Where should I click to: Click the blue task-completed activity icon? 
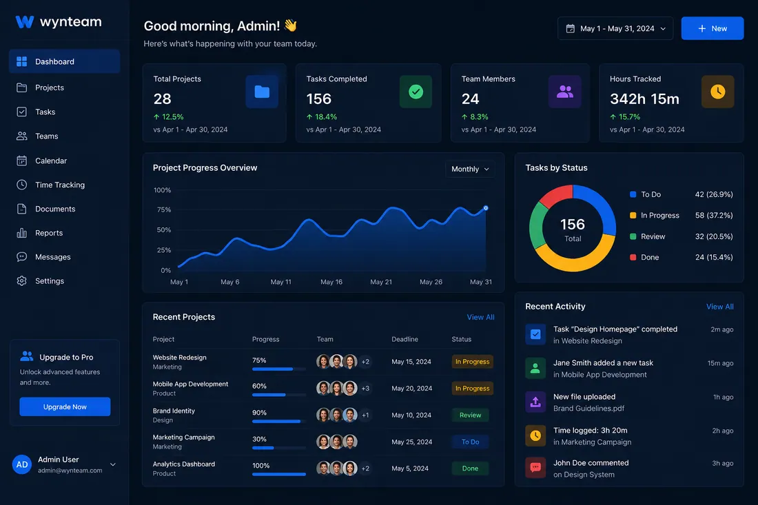(x=535, y=334)
